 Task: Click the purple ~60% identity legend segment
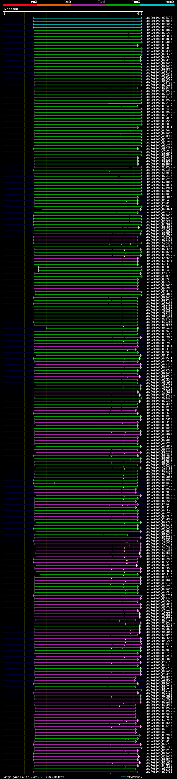point(88,5)
